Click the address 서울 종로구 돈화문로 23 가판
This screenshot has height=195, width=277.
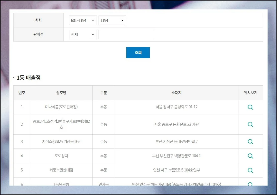[176, 124]
